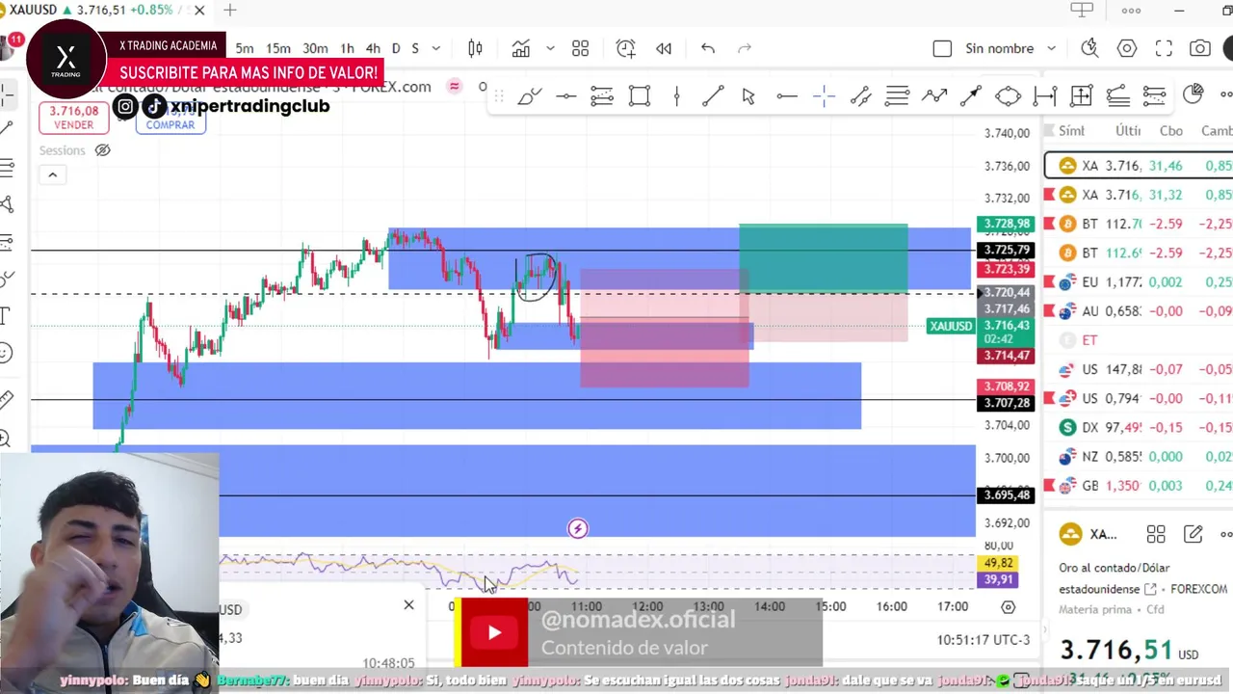Expand the timeframe interval dropdown arrow

[436, 48]
